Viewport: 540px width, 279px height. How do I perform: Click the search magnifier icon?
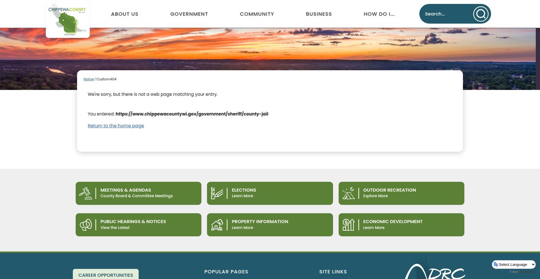481,14
